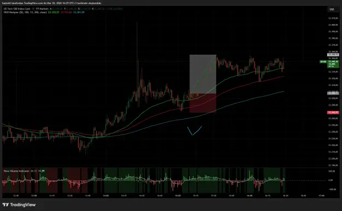Click the 14:00 label on time axis
342x211 pixels.
point(106,196)
